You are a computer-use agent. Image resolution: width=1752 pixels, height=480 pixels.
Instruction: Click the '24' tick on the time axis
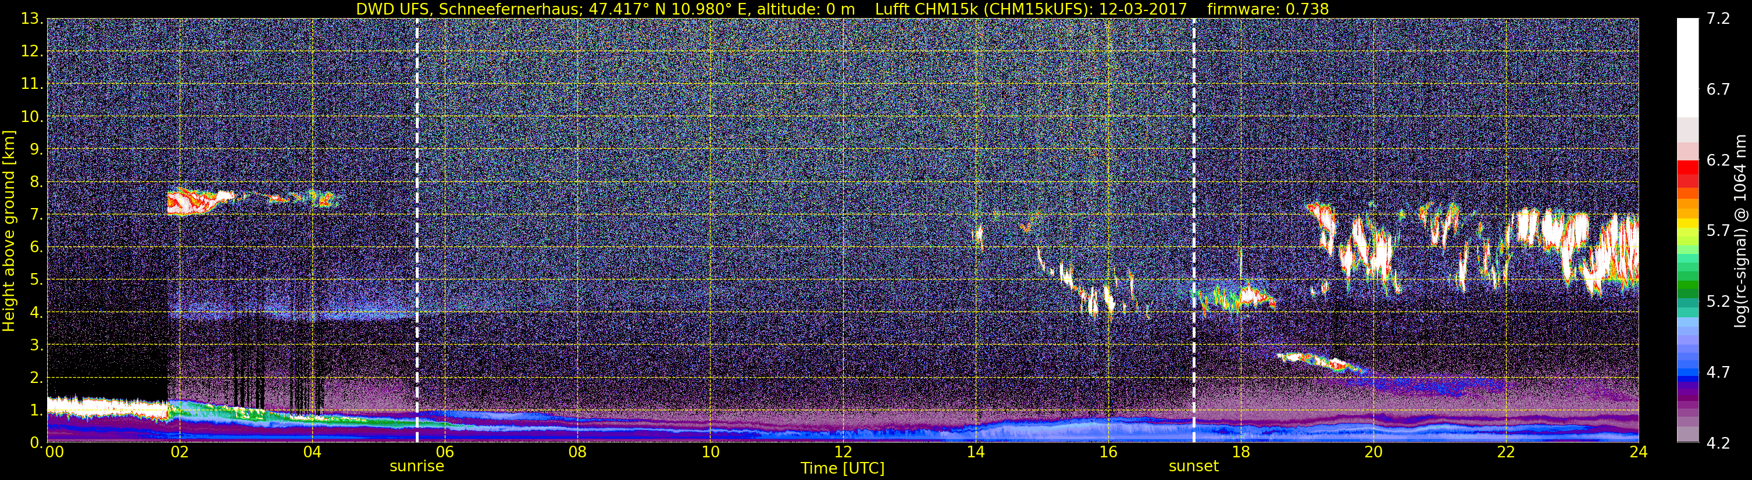pos(1639,452)
